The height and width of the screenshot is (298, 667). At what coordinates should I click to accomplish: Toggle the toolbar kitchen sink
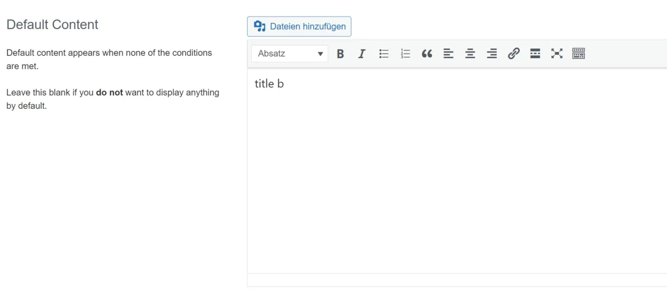(578, 54)
